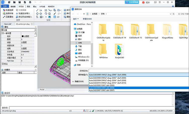
Task: Collapse the 标注 section
Action: tap(3, 64)
